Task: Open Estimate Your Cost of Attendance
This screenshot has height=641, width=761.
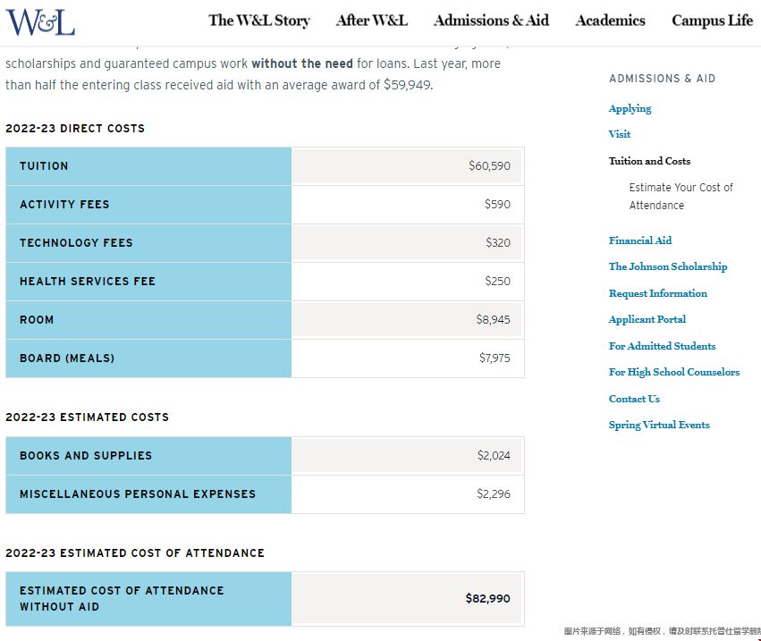Action: (681, 196)
